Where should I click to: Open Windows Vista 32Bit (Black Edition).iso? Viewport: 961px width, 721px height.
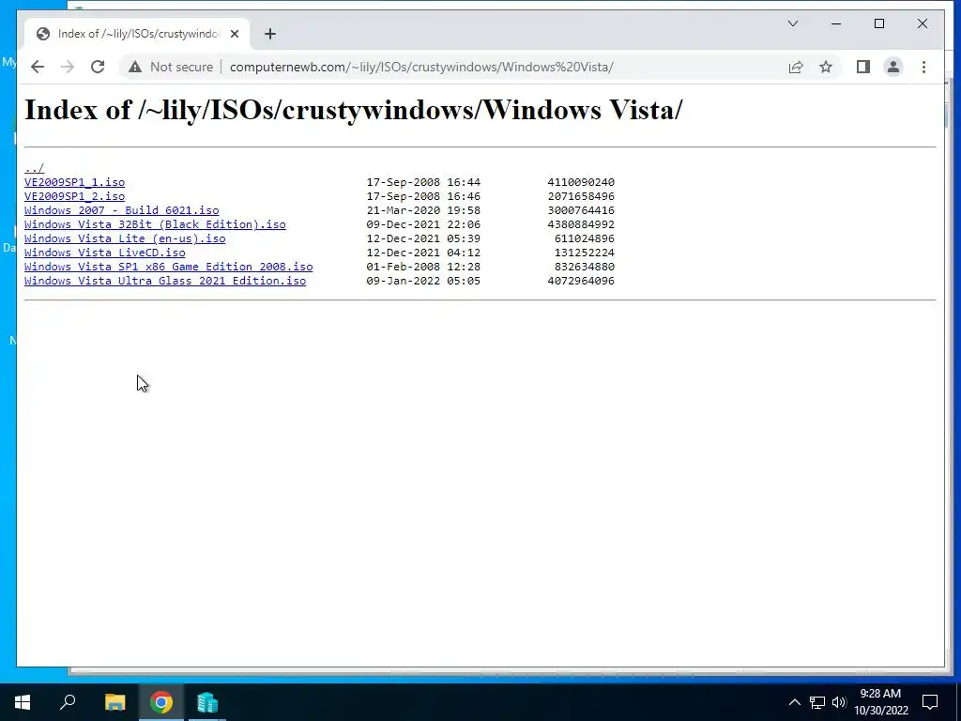coord(155,224)
